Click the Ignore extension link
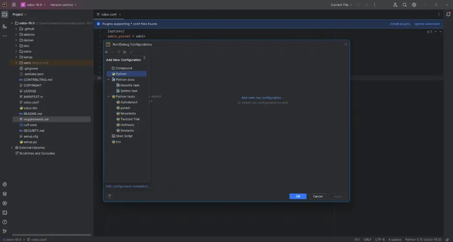The height and width of the screenshot is (242, 453). coord(427,24)
